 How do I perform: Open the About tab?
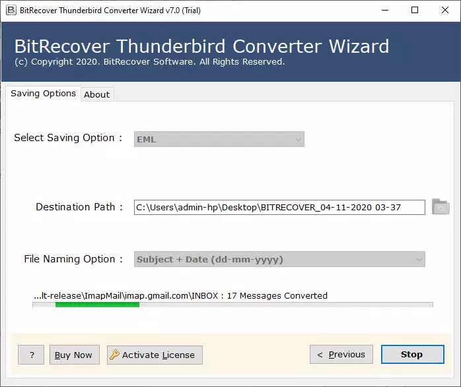(96, 94)
